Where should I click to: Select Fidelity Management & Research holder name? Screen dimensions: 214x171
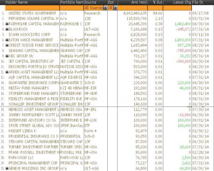[x=34, y=99]
